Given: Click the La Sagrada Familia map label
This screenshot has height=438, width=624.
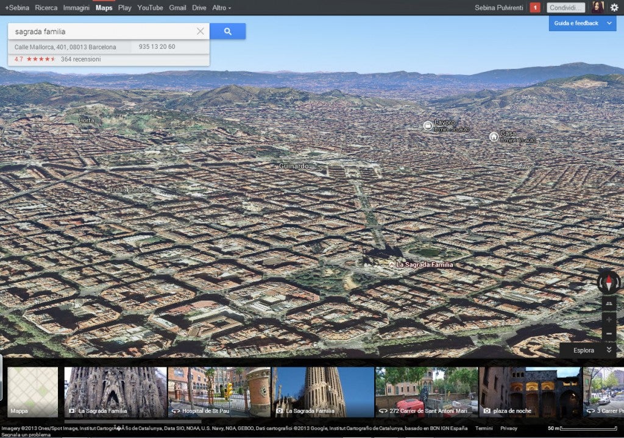Looking at the screenshot, I should [424, 264].
